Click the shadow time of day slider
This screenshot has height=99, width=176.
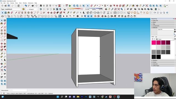94,9
